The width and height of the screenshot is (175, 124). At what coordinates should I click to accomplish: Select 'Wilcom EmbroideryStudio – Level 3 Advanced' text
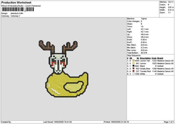21,6
